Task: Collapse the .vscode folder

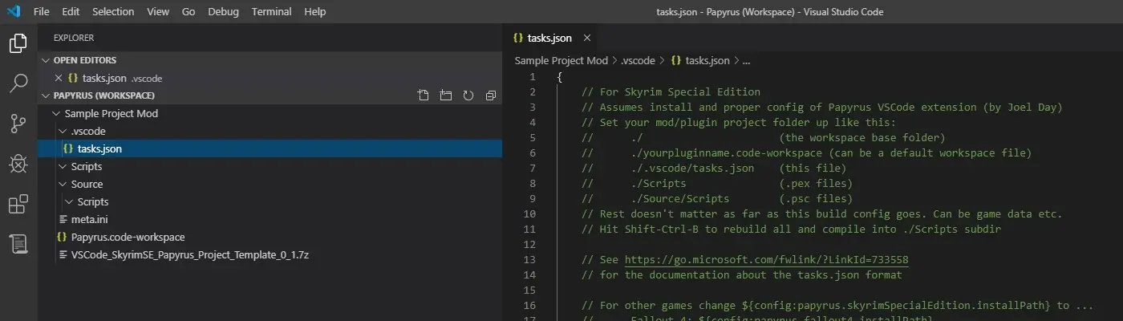Action: [63, 131]
